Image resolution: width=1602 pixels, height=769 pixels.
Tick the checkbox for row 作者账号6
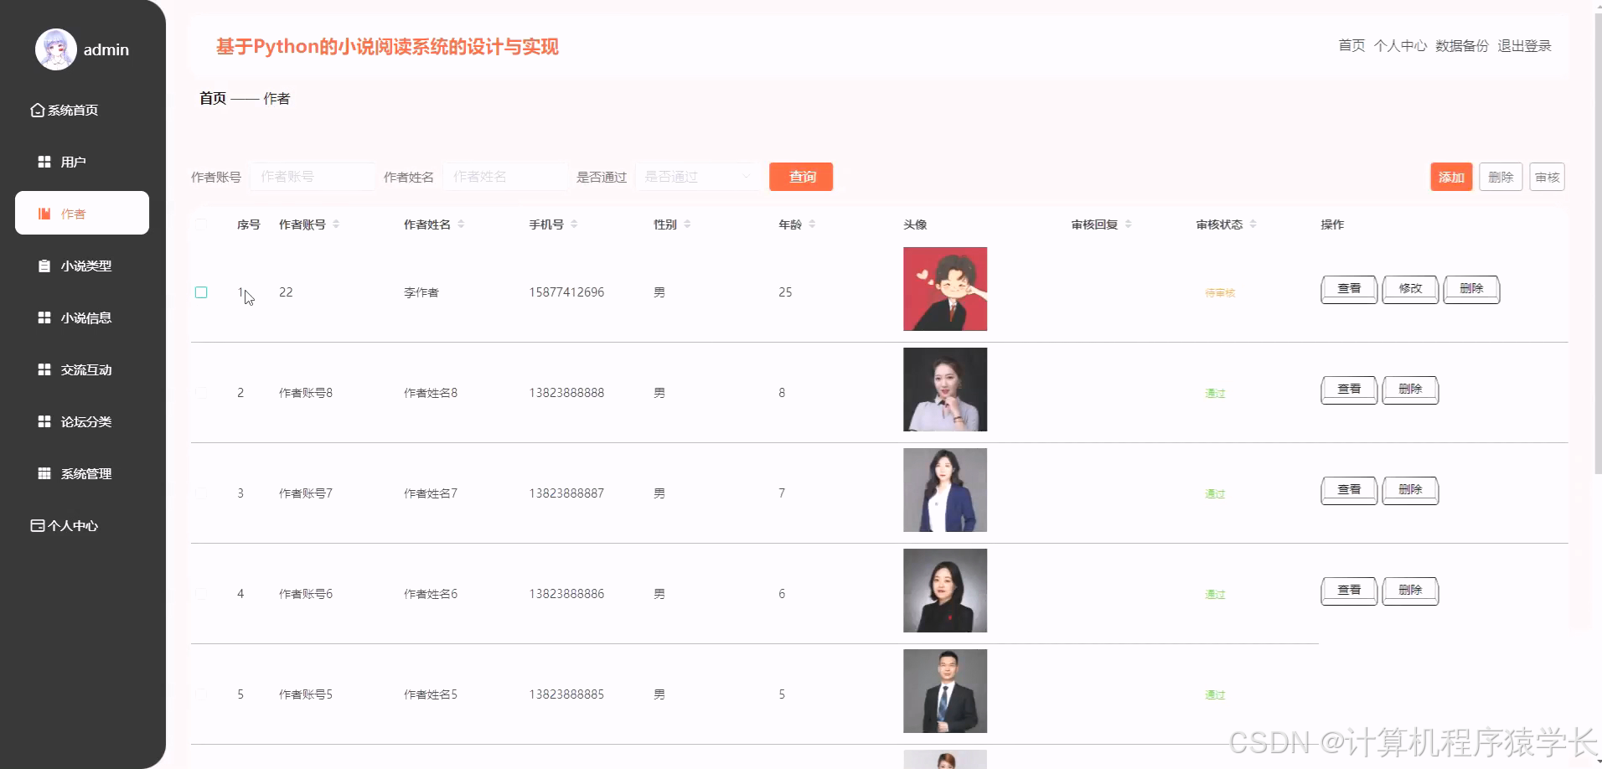point(201,594)
